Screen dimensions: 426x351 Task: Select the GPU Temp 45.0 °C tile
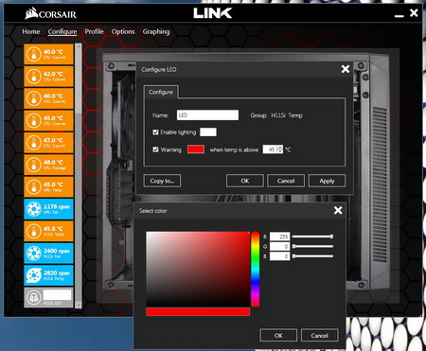click(x=48, y=186)
